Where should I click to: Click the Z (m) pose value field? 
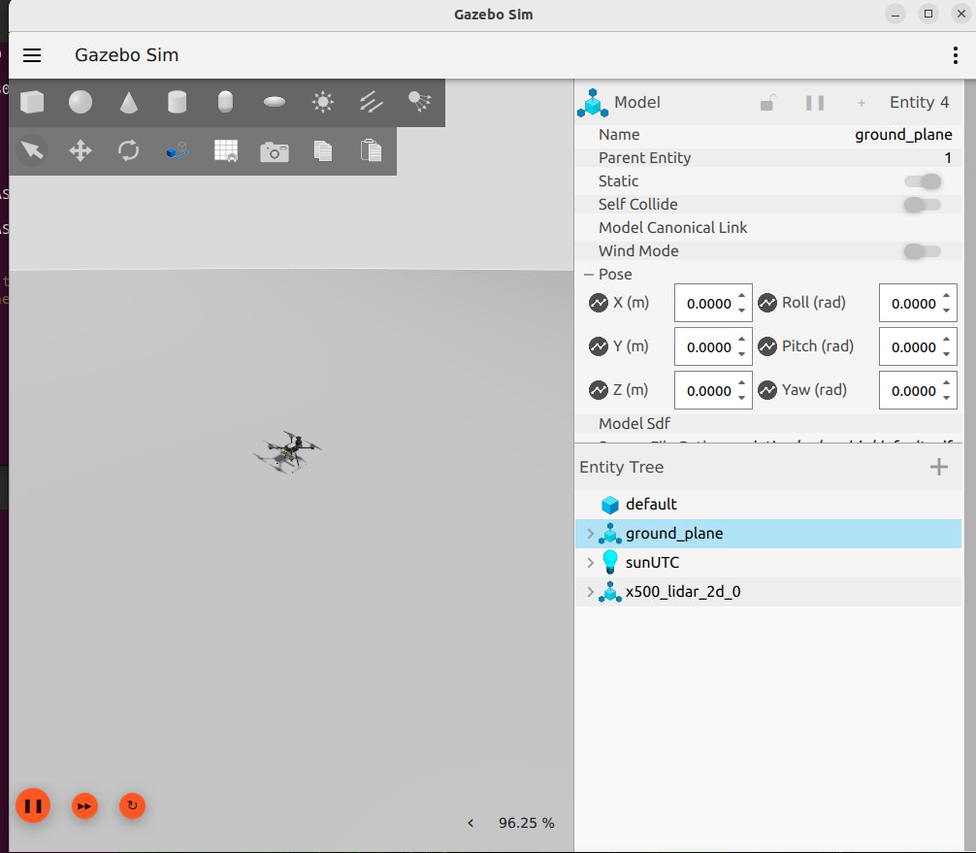[703, 391]
